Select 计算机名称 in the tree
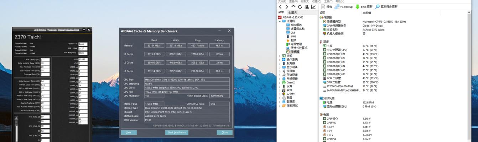Image resolution: width=478 pixels, height=142 pixels. [295, 29]
